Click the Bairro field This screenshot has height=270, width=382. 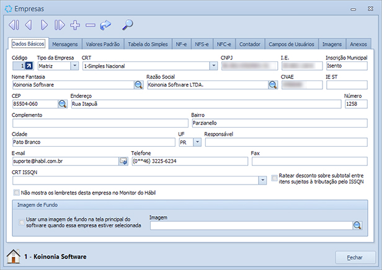280,123
